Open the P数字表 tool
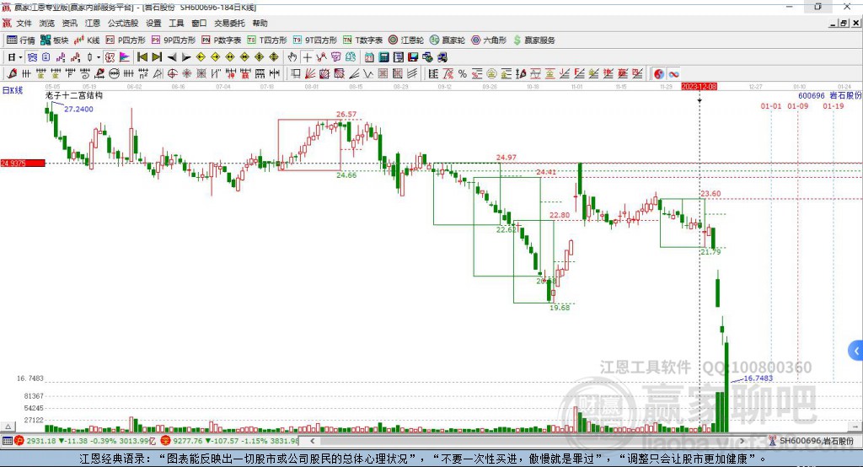863x467 pixels. [222, 40]
